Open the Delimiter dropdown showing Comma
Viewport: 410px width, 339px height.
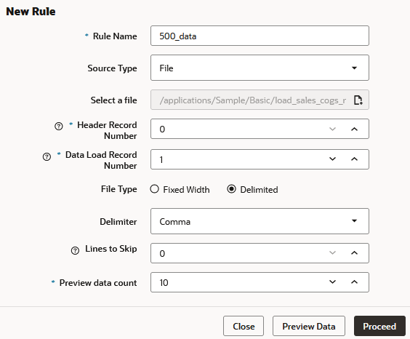tap(260, 221)
